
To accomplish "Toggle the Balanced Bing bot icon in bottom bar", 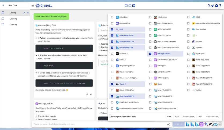I will click(192, 124).
